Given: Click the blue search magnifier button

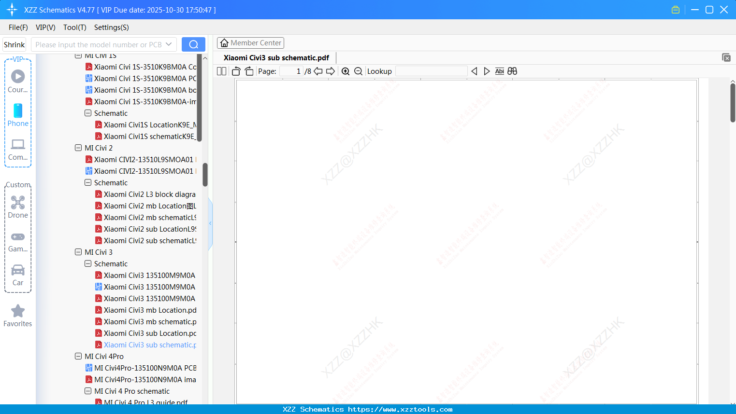Looking at the screenshot, I should [x=193, y=44].
